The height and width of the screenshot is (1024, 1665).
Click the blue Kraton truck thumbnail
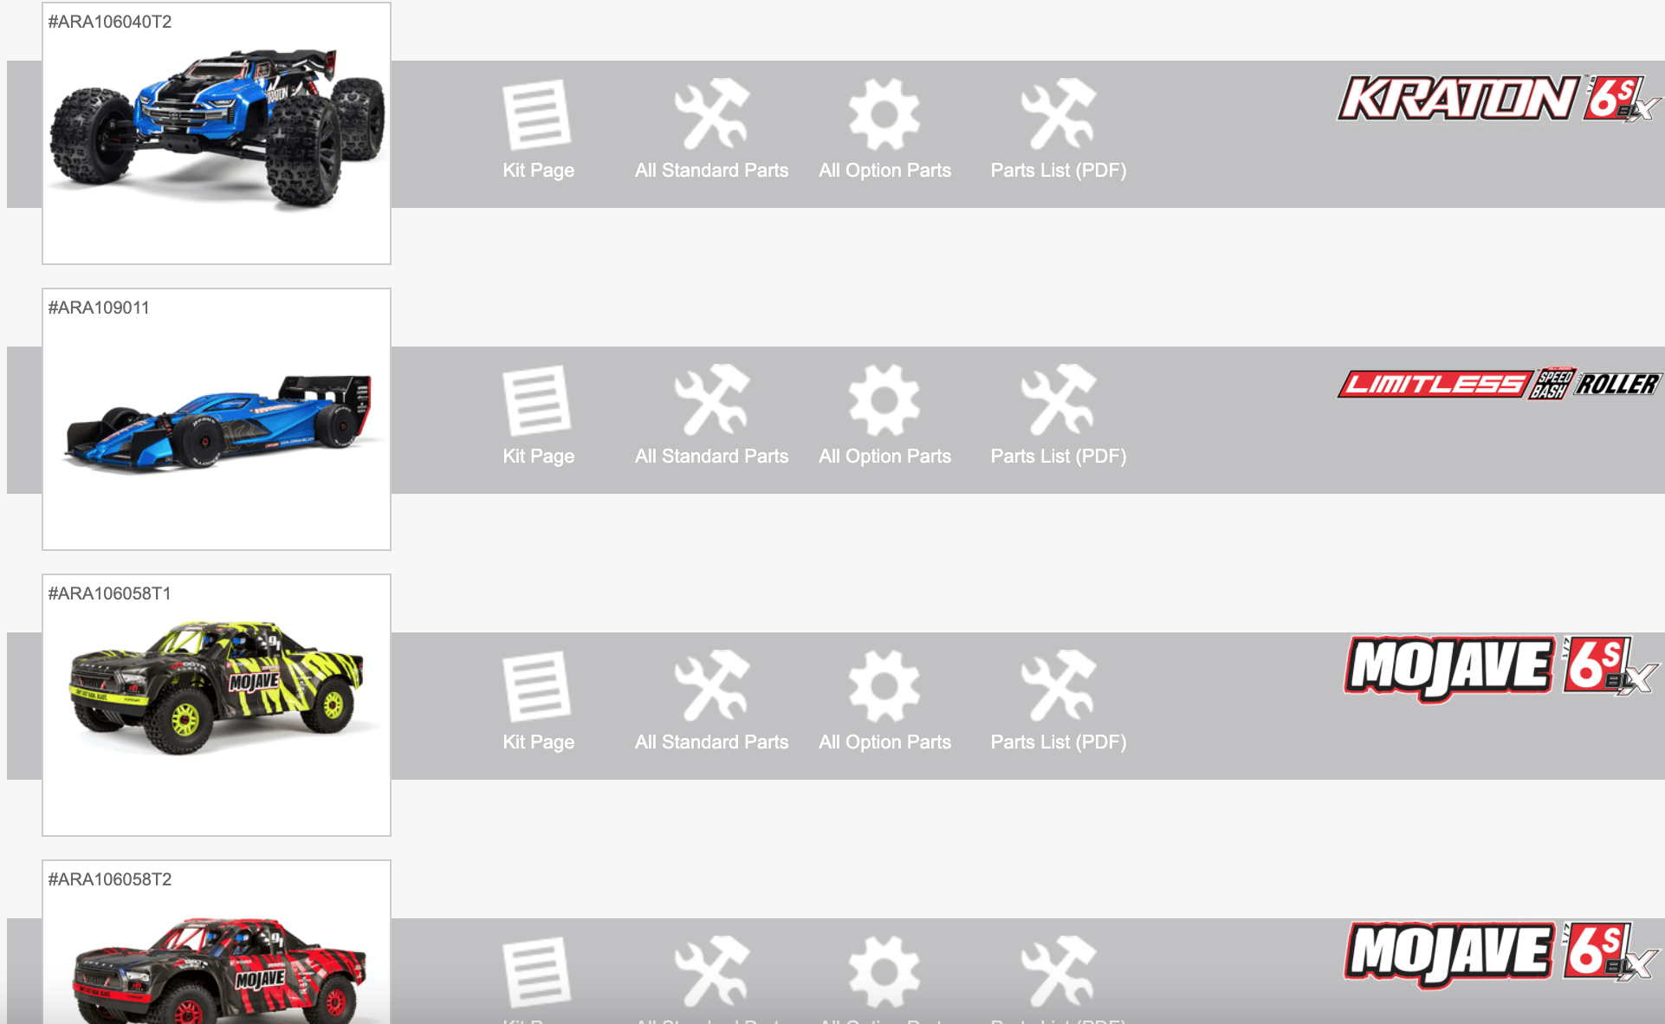[217, 128]
